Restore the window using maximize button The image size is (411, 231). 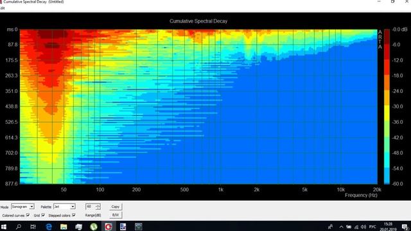[x=392, y=1]
